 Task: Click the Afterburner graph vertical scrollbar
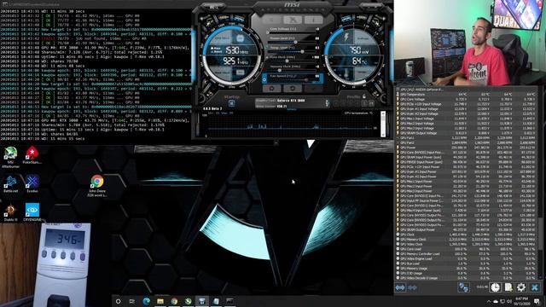click(x=383, y=124)
